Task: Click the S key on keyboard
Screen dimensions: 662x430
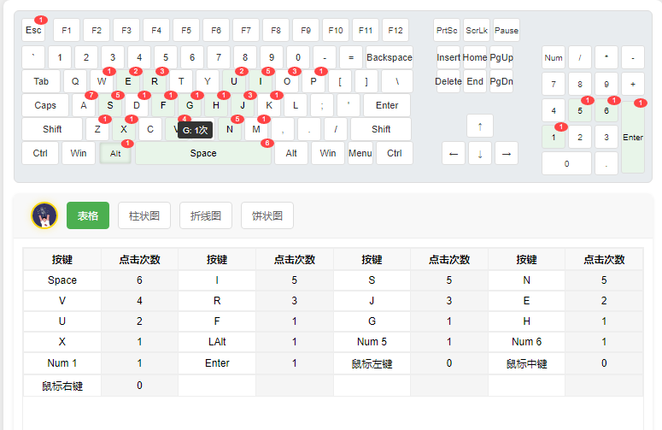Action: (110, 105)
